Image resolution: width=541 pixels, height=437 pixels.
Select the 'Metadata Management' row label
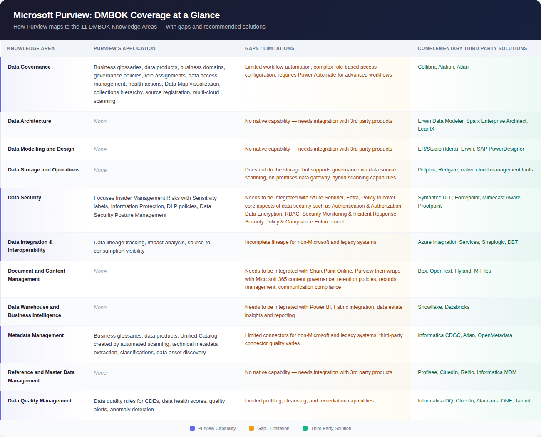(36, 335)
